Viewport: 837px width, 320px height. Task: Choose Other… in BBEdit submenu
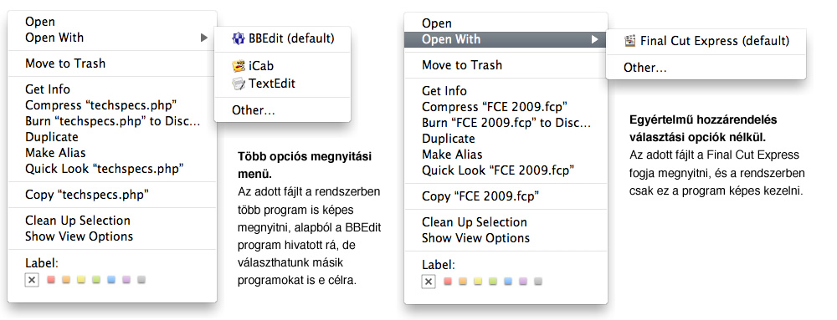254,110
